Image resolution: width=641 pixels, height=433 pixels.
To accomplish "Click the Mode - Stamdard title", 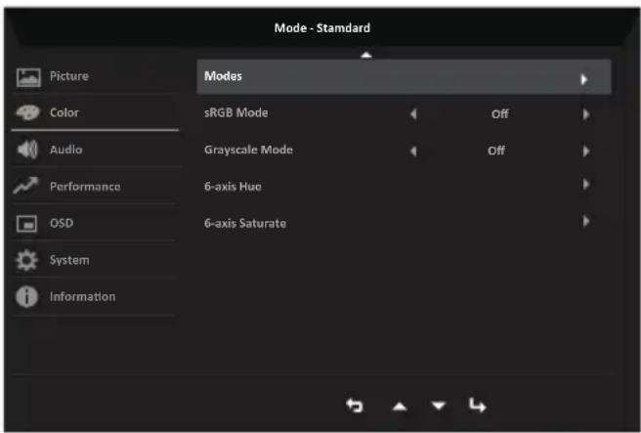I will 322,27.
